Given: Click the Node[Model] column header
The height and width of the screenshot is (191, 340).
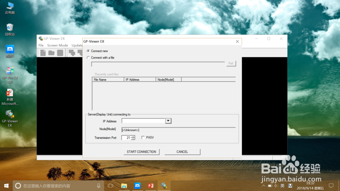Looking at the screenshot, I should [169, 80].
